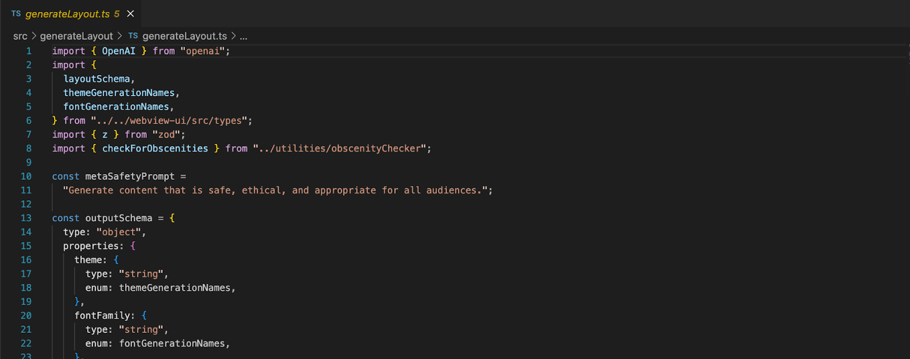910x359 pixels.
Task: Expand breadcrumb chevron after generateLayout folder
Action: (119, 36)
